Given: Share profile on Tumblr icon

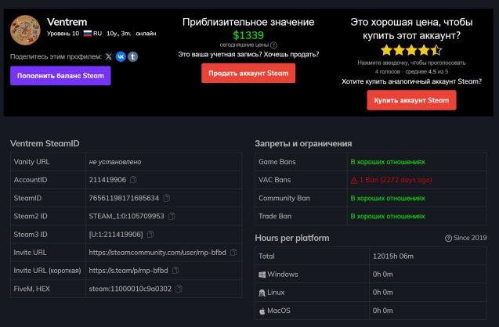Looking at the screenshot, I should coord(132,56).
